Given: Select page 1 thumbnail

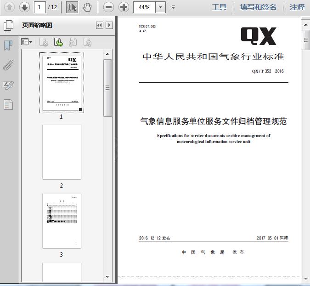Looking at the screenshot, I should (x=62, y=83).
